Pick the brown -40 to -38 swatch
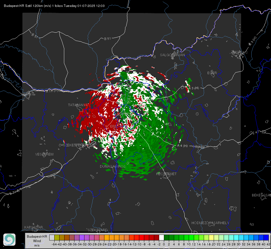This screenshot has height=249, width=271. click(67, 237)
